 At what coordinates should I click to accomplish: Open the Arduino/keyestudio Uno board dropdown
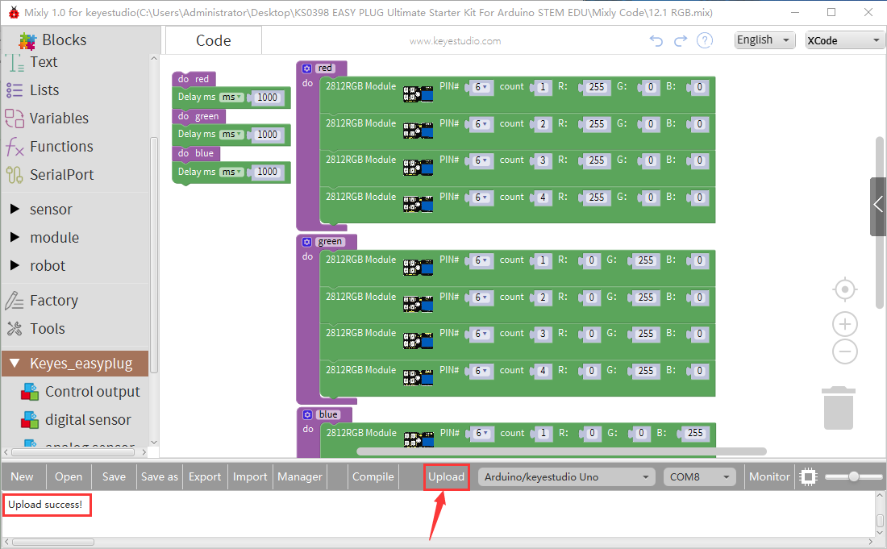tap(568, 477)
